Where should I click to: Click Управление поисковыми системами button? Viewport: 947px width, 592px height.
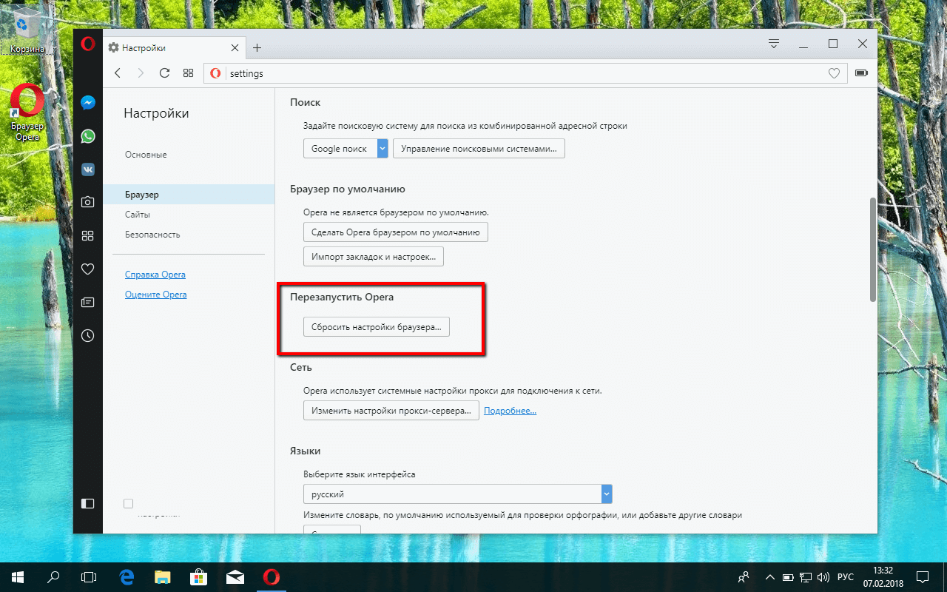pyautogui.click(x=479, y=149)
